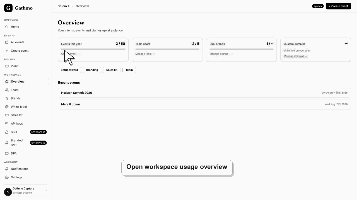357x200 pixels.
Task: Follow the Manage team link
Action: click(145, 54)
